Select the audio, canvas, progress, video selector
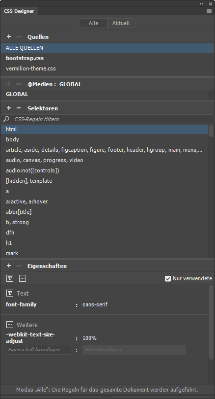This screenshot has height=399, width=215. coord(105,160)
